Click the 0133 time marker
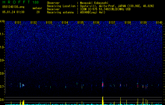Image resolution: width=165 pixels, height=105 pixels. (x=49, y=23)
